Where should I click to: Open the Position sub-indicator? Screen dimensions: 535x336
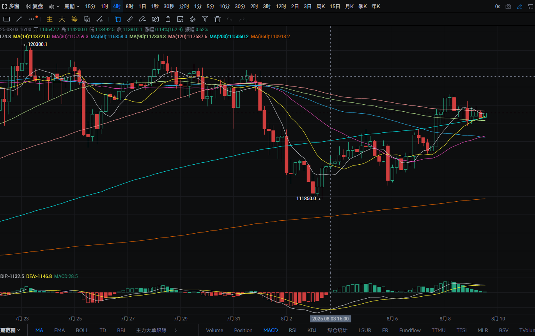coord(243,330)
